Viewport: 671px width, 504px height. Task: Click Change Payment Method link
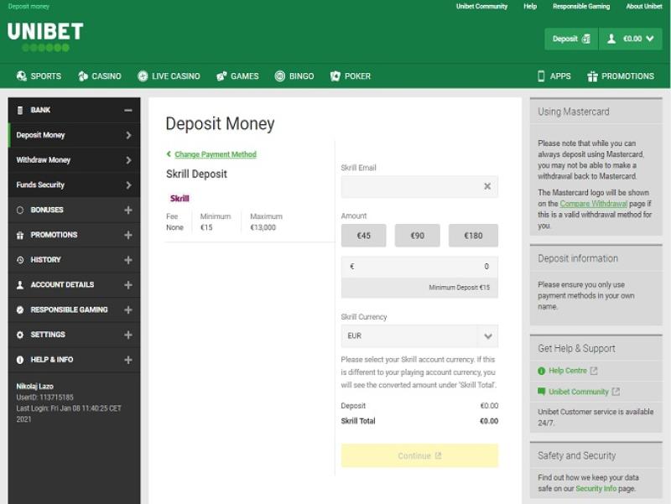coord(215,154)
